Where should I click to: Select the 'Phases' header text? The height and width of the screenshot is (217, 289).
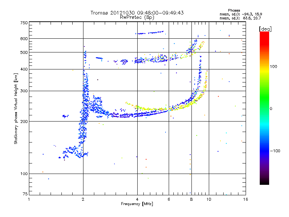pos(234,10)
